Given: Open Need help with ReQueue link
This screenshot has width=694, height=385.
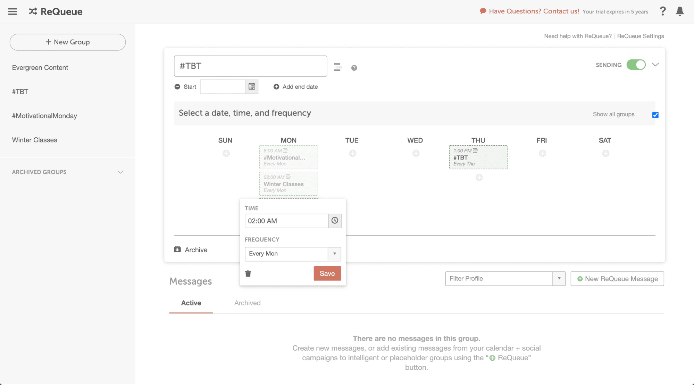Looking at the screenshot, I should coord(578,36).
